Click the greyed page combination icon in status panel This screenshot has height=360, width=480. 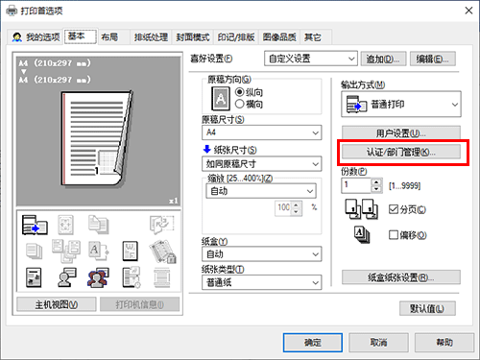click(x=65, y=225)
